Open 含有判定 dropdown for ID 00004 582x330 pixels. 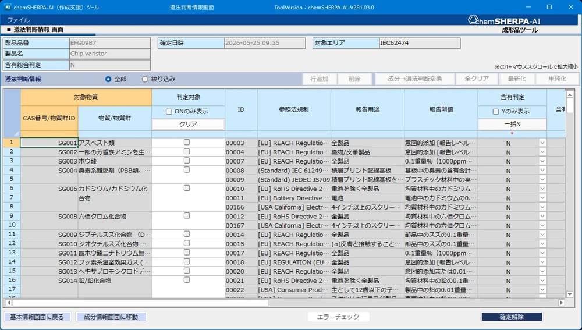(x=542, y=152)
